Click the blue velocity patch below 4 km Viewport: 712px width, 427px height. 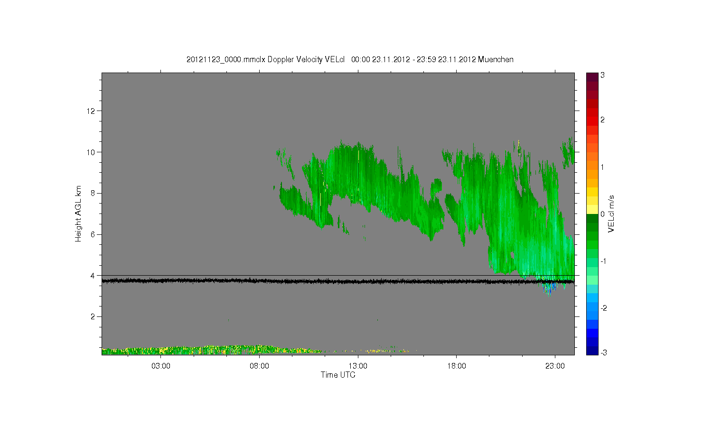click(x=552, y=287)
